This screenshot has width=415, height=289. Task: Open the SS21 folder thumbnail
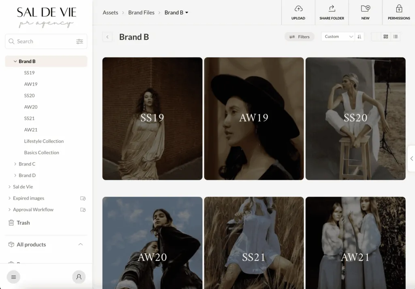point(254,243)
